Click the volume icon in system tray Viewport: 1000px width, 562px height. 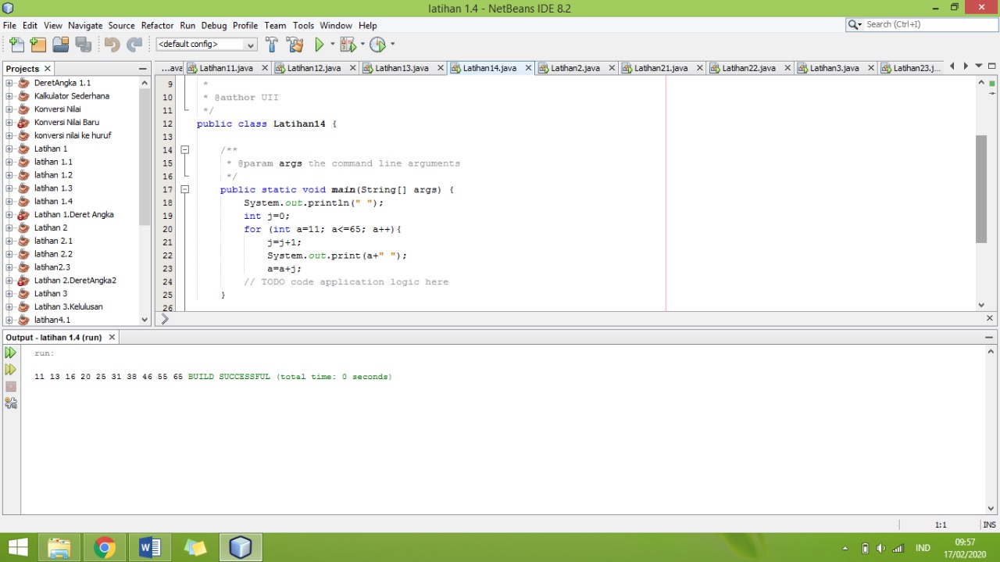point(880,548)
